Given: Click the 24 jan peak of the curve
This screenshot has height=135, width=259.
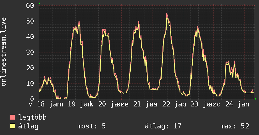Looking at the screenshot, I should point(234,61).
